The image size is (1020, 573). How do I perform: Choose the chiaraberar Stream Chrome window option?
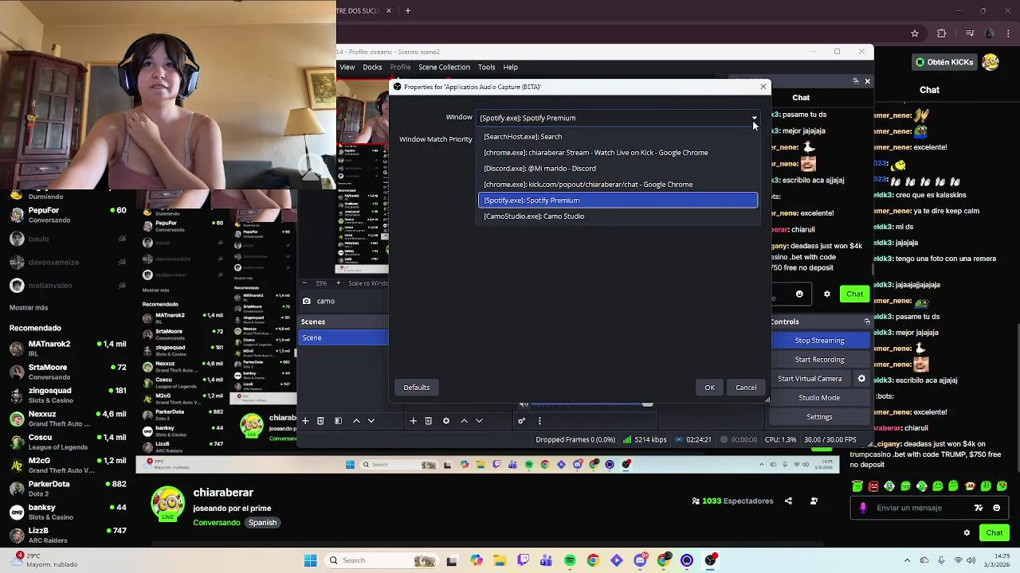618,153
